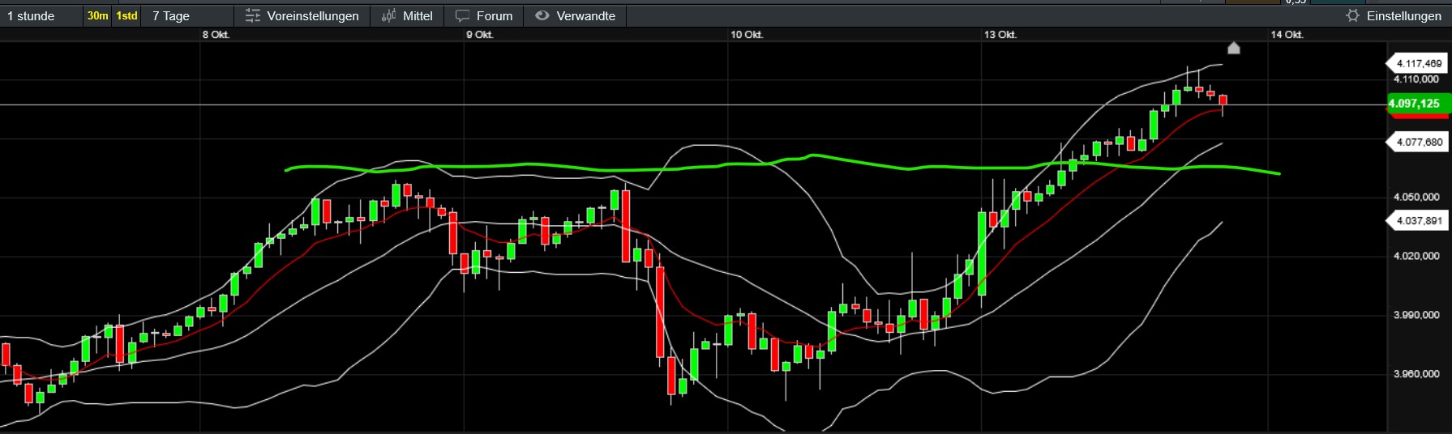This screenshot has height=434, width=1452.
Task: Click the Forum speech bubble icon
Action: (463, 15)
